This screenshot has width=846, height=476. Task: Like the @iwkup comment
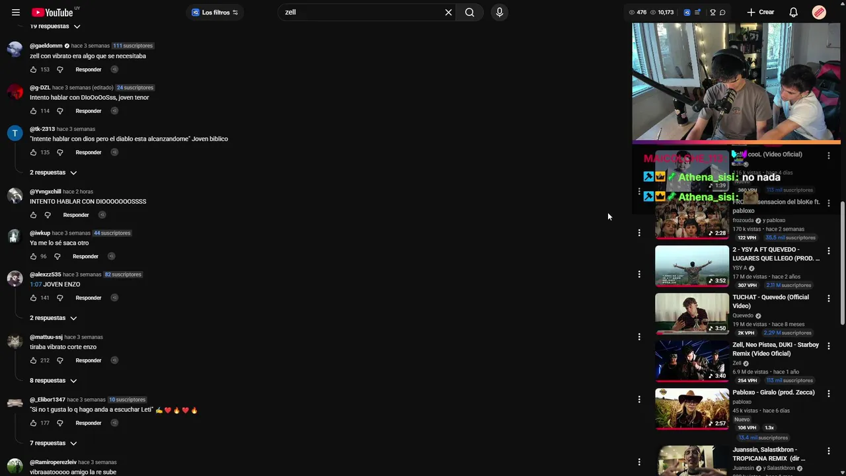33,257
